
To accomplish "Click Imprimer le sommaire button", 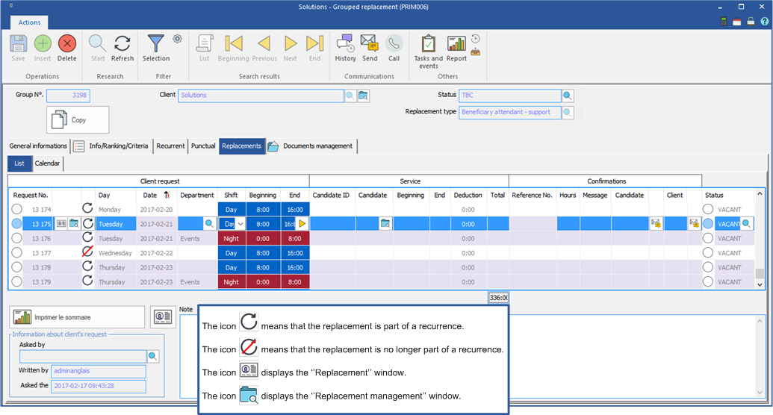I will [x=77, y=317].
